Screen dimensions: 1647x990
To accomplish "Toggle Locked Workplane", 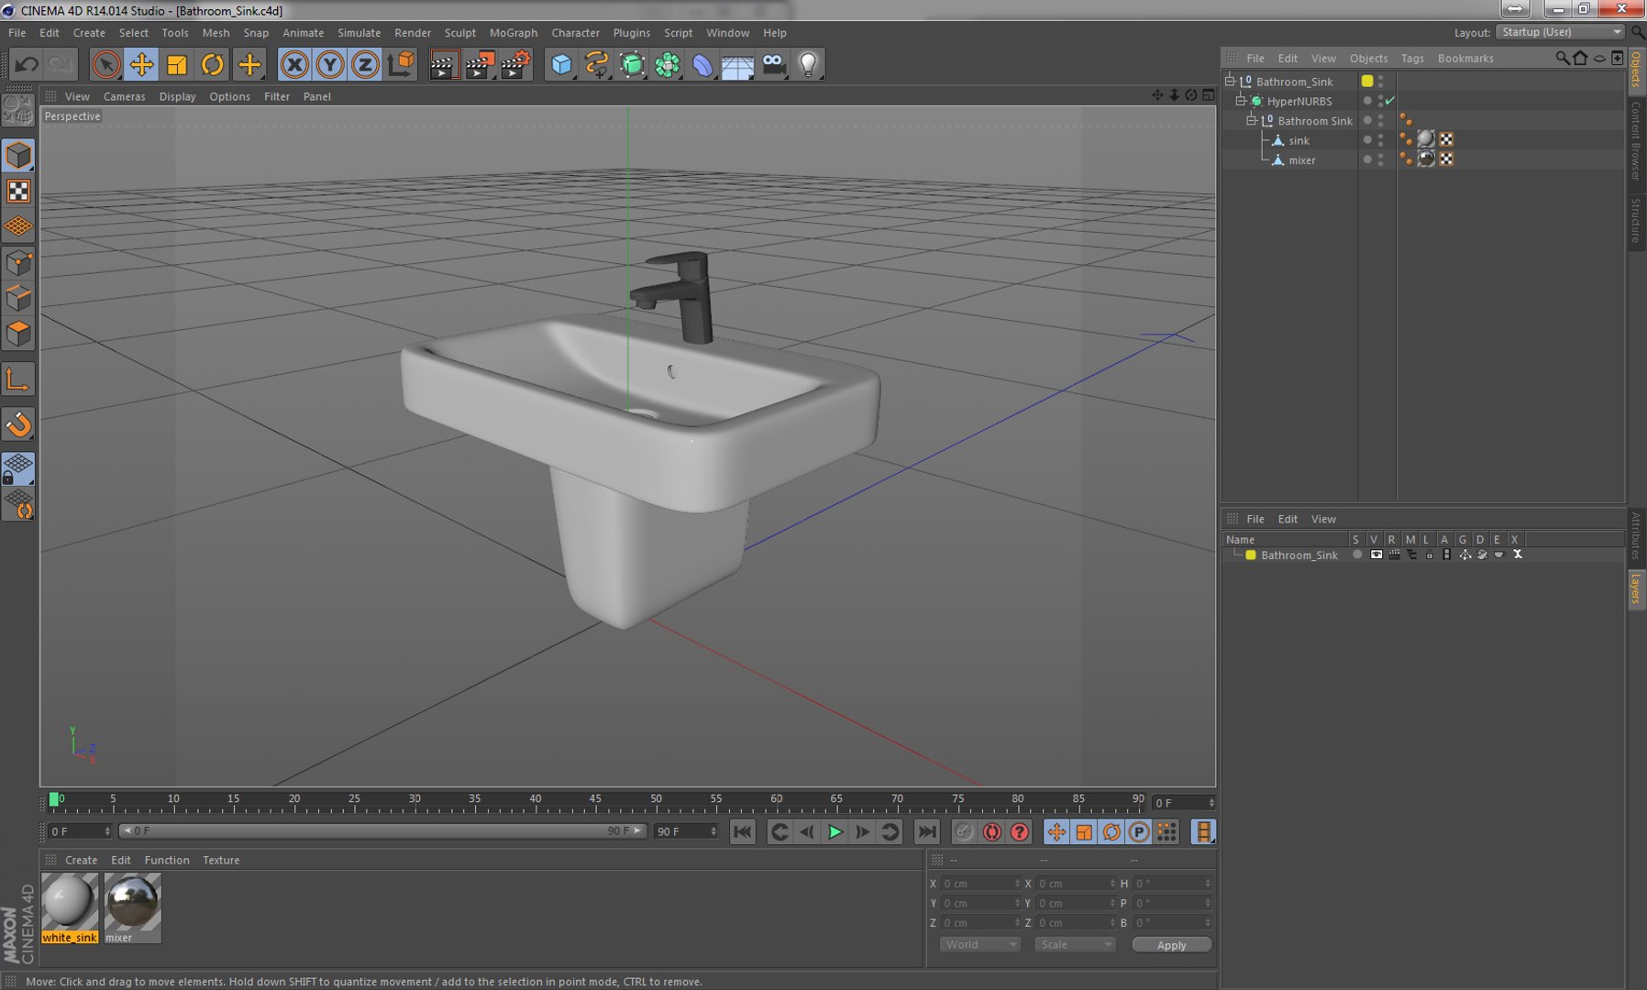I will tap(18, 468).
